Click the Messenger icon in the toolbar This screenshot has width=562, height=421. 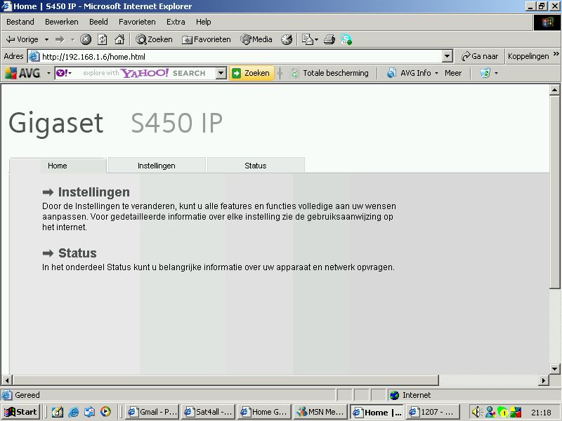pyautogui.click(x=346, y=39)
